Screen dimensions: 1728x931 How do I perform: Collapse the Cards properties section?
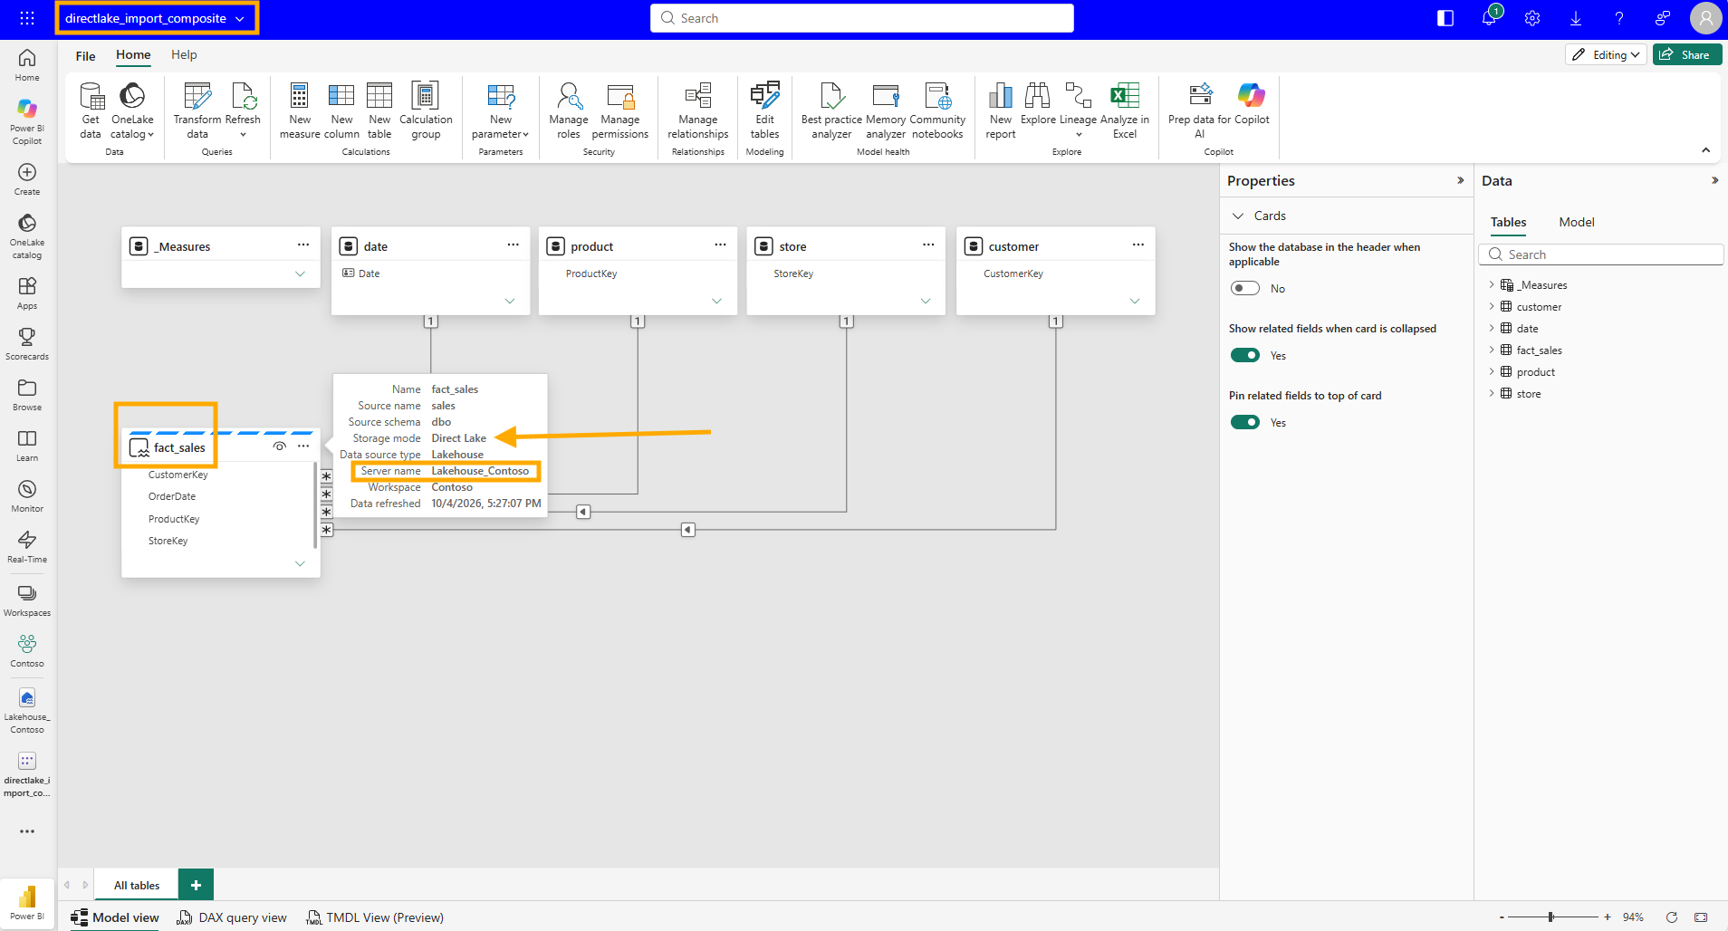tap(1238, 216)
